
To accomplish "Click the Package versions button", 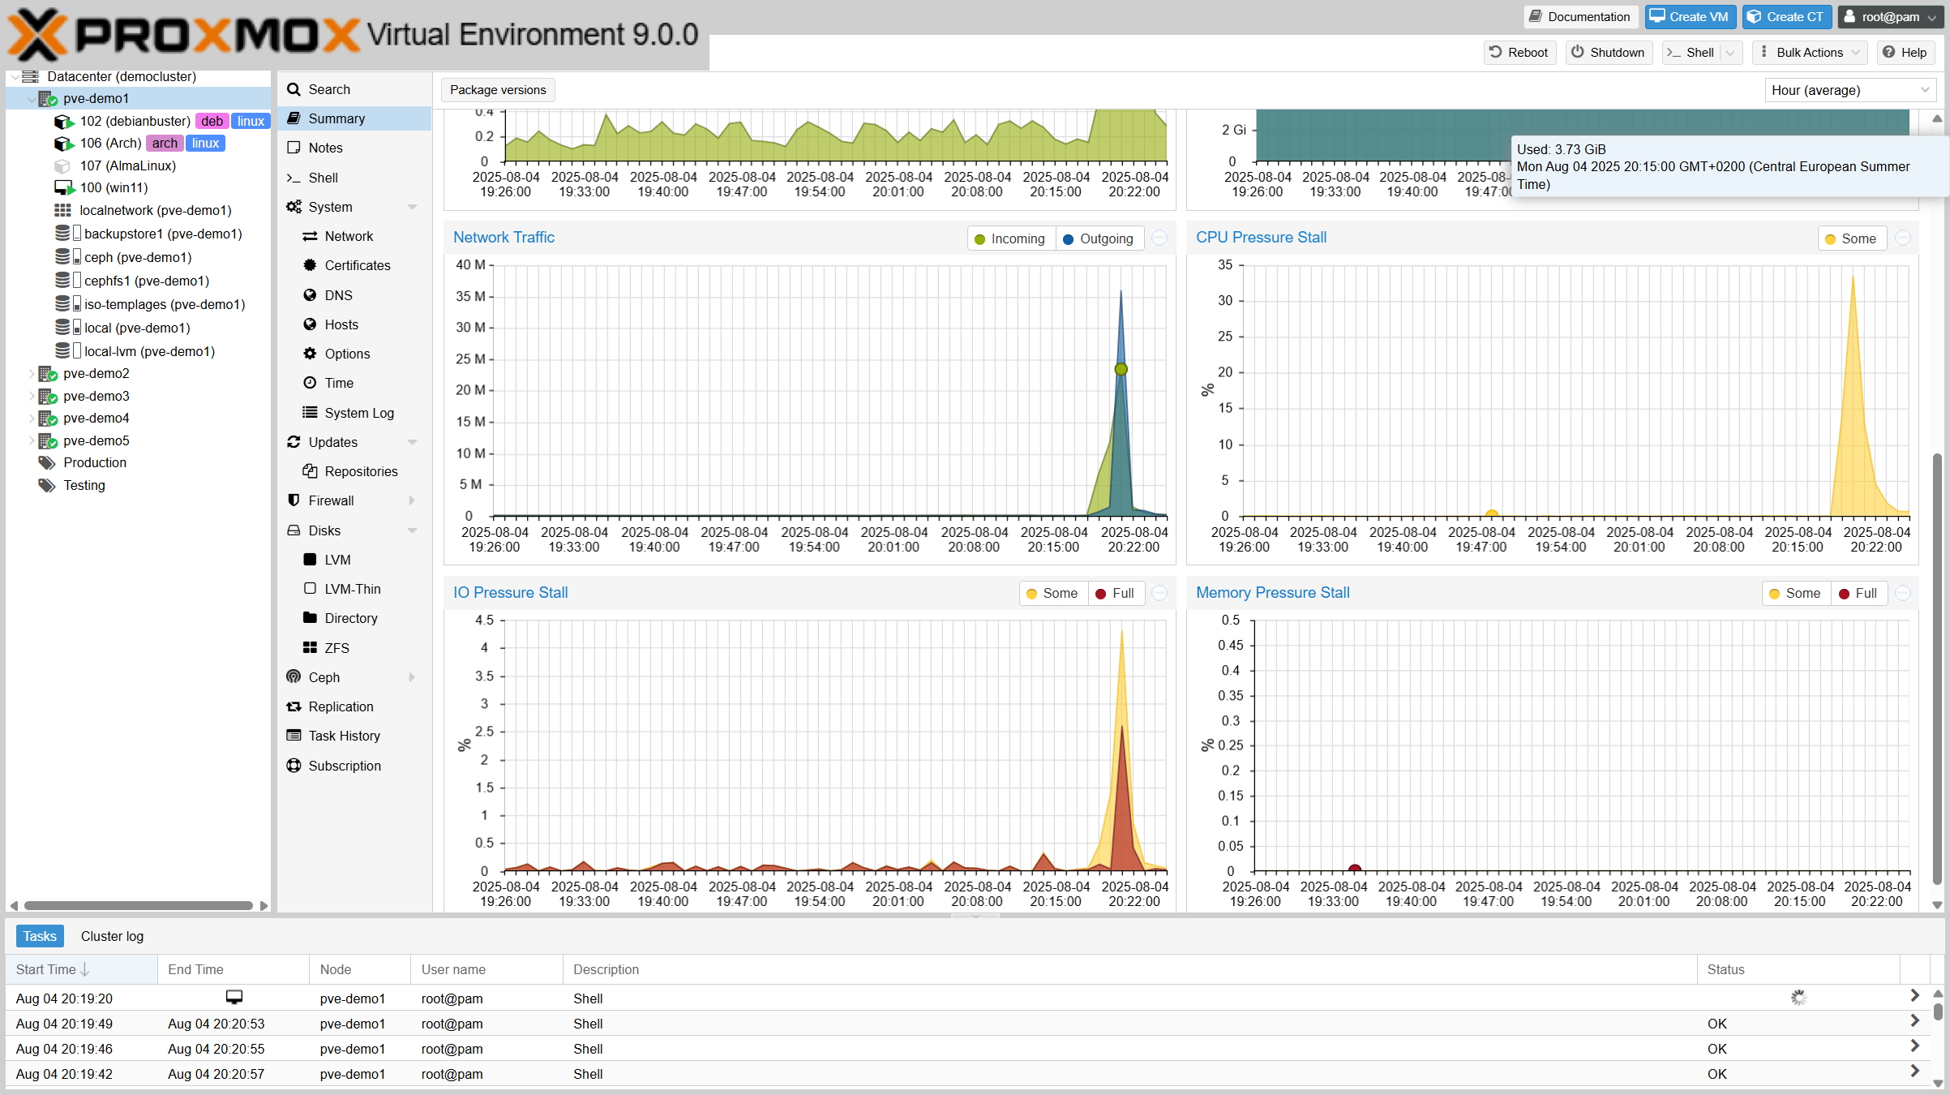I will 498,90.
